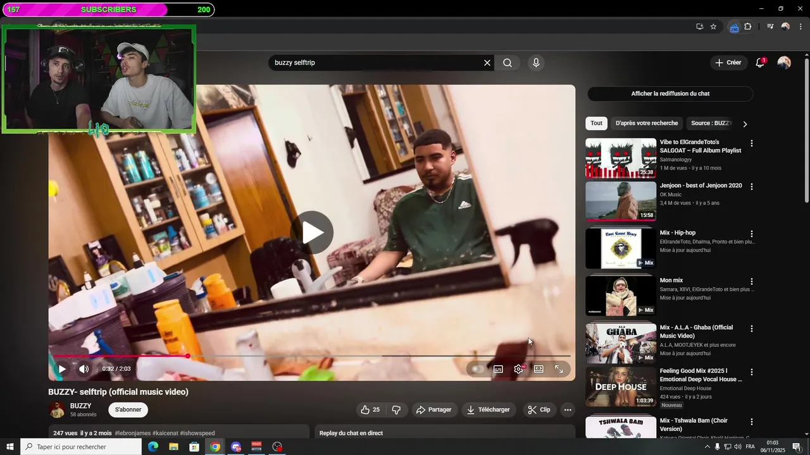Open the player settings gear
810x455 pixels.
(518, 369)
